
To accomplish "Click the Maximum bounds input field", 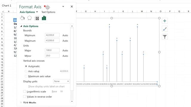I will click(x=52, y=40).
